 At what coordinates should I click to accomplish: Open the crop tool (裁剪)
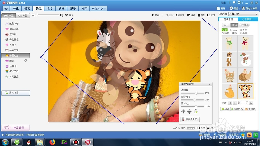[x=201, y=15]
